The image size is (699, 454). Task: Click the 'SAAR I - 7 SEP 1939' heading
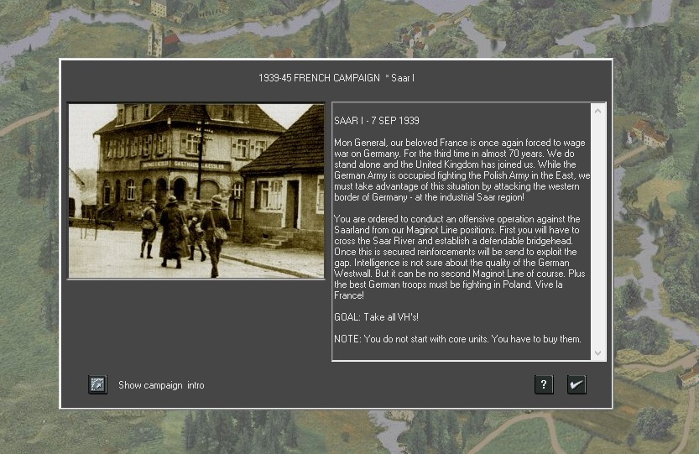tap(377, 120)
